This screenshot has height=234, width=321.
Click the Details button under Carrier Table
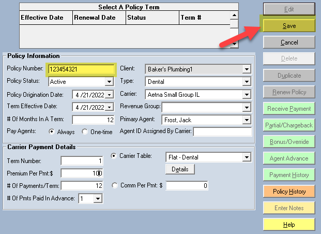(x=180, y=169)
